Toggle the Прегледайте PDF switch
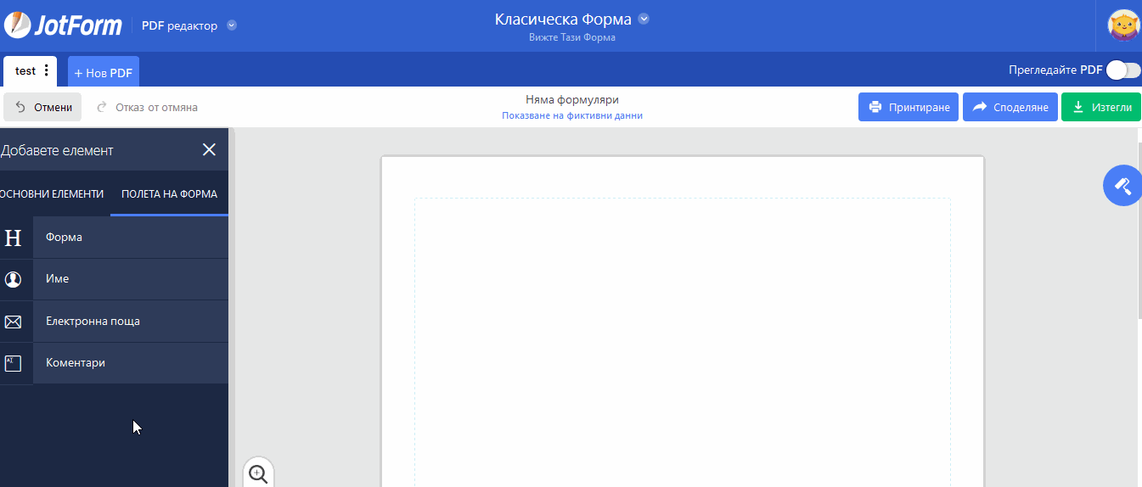Image resolution: width=1142 pixels, height=487 pixels. pyautogui.click(x=1122, y=70)
